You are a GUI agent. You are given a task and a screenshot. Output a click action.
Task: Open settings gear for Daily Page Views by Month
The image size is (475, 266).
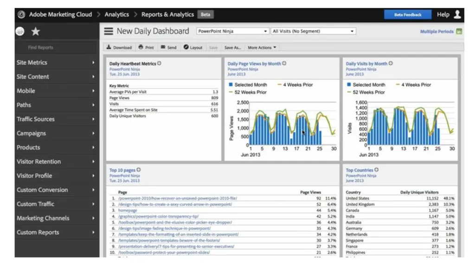pyautogui.click(x=284, y=63)
